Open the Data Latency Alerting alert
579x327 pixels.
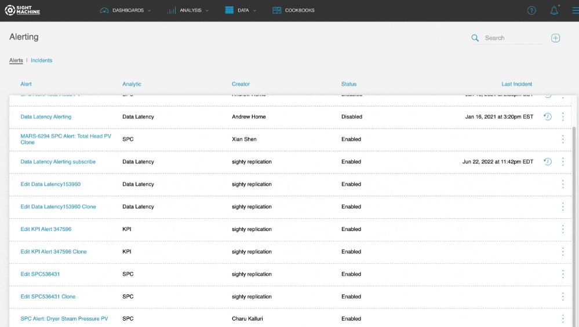pyautogui.click(x=46, y=116)
